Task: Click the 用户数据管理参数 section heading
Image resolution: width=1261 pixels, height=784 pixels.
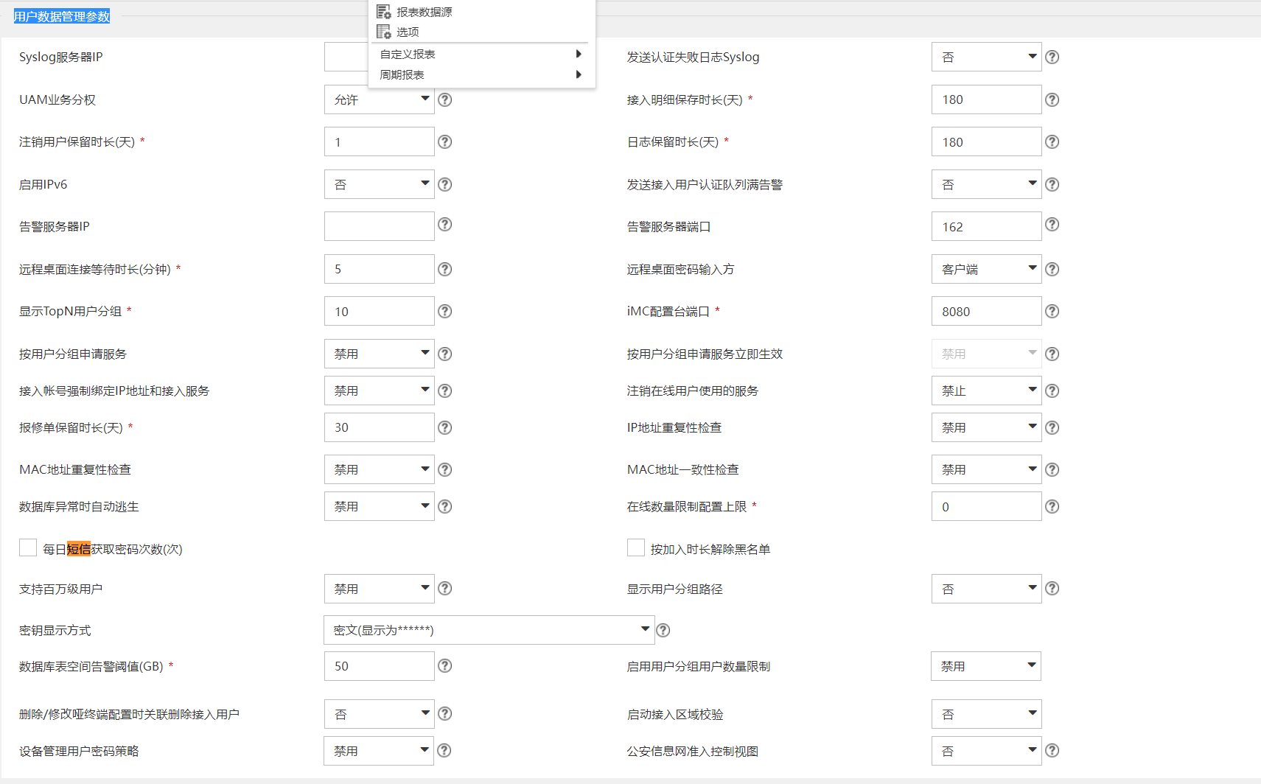Action: (62, 16)
